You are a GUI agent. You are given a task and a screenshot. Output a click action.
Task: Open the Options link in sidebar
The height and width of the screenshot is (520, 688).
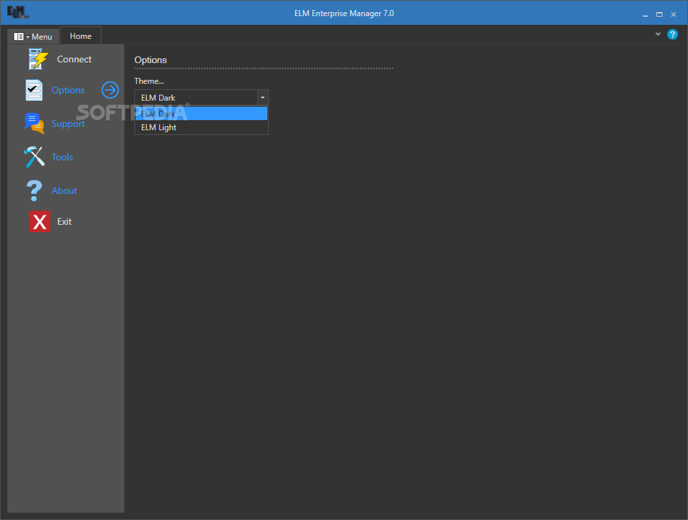68,90
